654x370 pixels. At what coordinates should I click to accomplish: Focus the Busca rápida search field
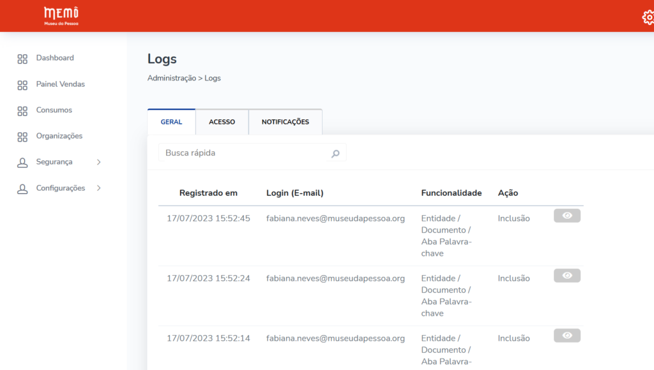coord(243,153)
